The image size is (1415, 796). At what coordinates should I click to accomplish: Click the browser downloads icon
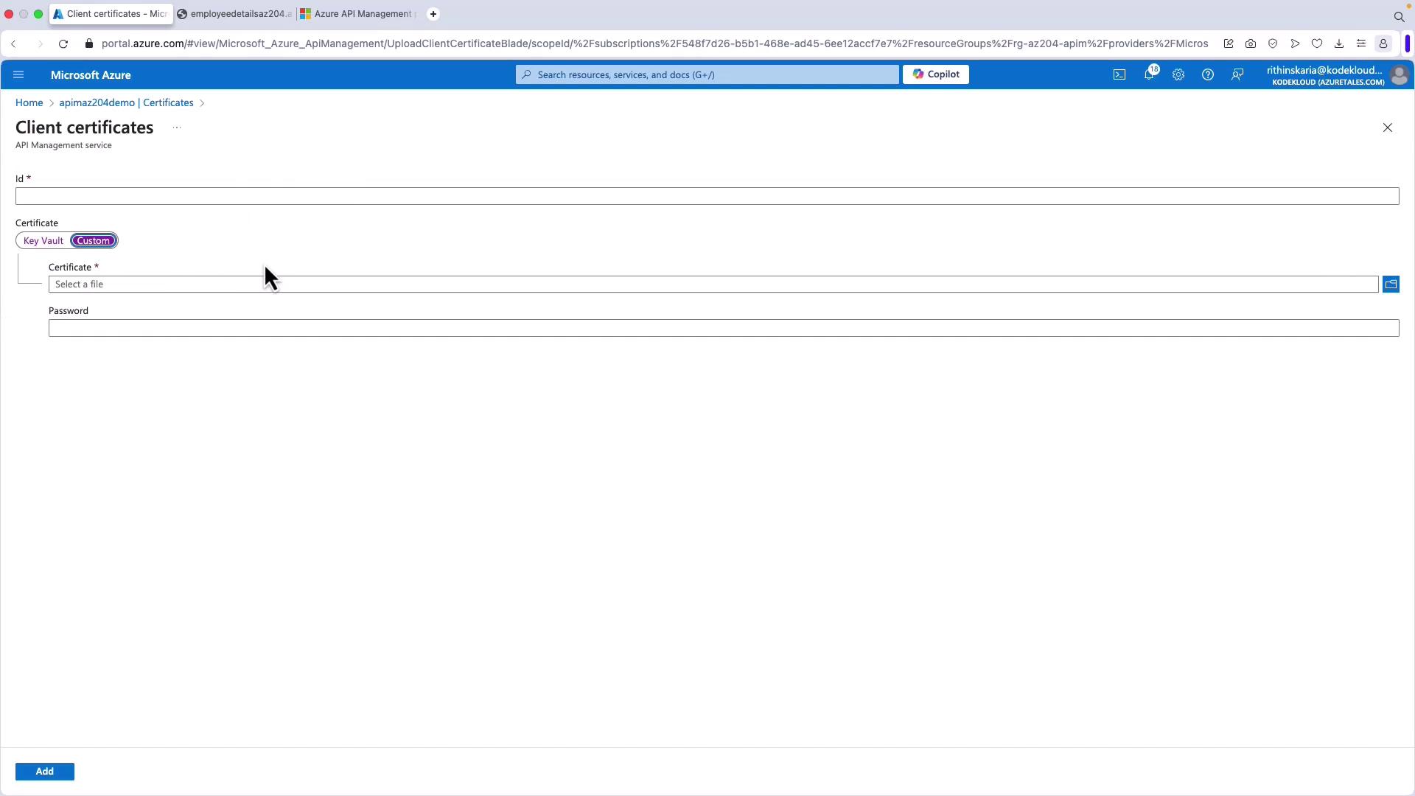(x=1339, y=43)
